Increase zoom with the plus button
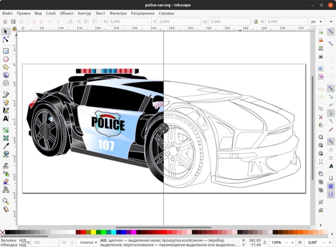 (293, 243)
